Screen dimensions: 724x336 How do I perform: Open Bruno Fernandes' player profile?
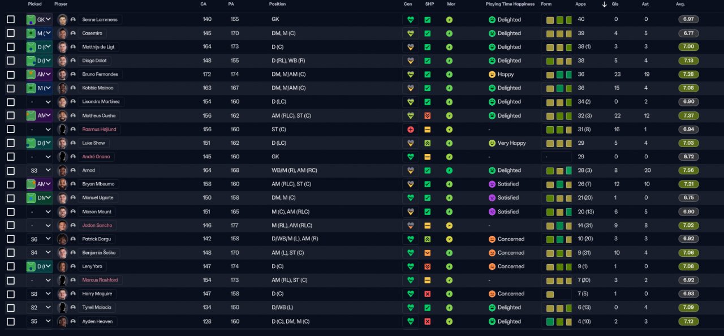[101, 75]
